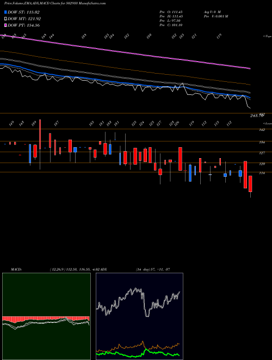Select the DOW ST: 115.02 label
272x360 pixels.
(23, 13)
